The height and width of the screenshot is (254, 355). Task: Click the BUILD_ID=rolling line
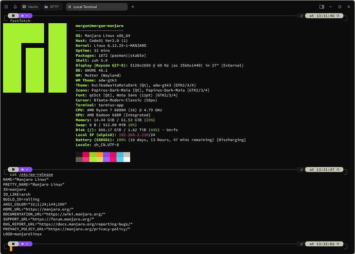pos(21,199)
